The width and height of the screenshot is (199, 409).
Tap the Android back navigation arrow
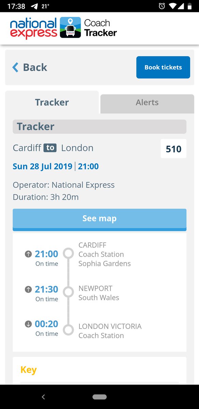[43, 397]
